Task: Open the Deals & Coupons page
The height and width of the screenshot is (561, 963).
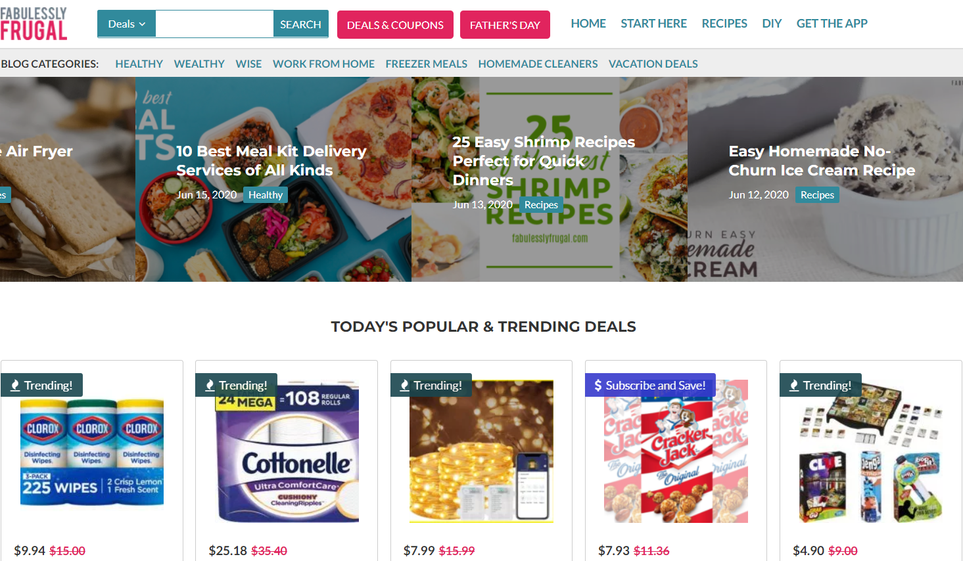Action: [x=395, y=25]
